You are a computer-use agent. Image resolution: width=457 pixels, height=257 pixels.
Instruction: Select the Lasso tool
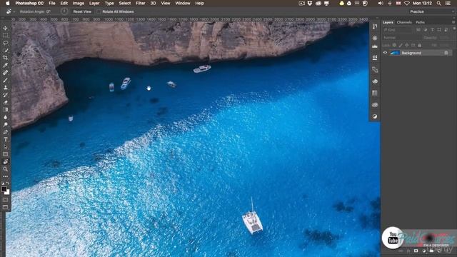(x=5, y=43)
